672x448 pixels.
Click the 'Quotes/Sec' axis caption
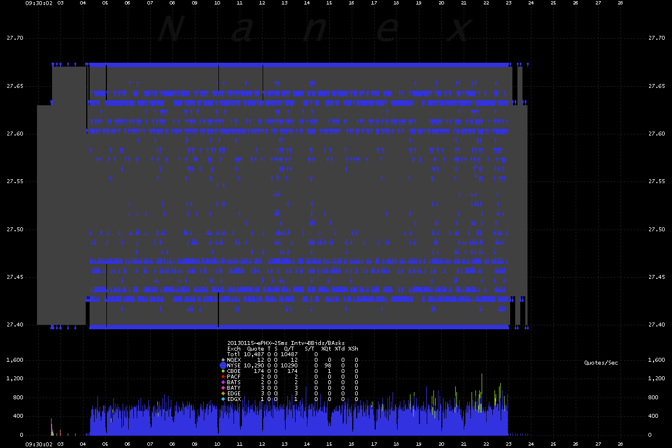point(601,363)
